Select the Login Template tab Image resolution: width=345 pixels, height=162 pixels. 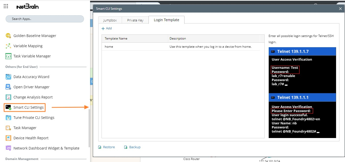(x=166, y=20)
